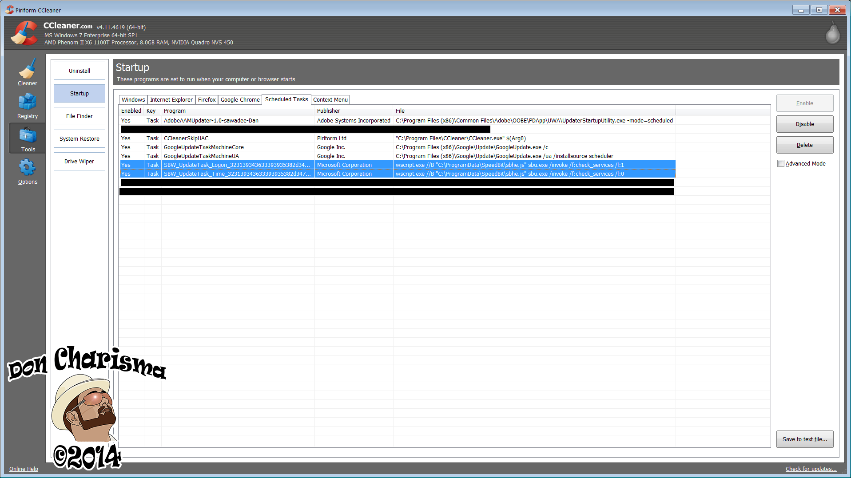Delete the selected startup entries
This screenshot has width=851, height=478.
804,145
